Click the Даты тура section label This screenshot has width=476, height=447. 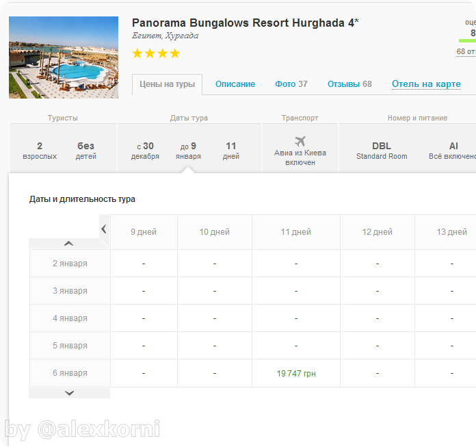tap(189, 118)
